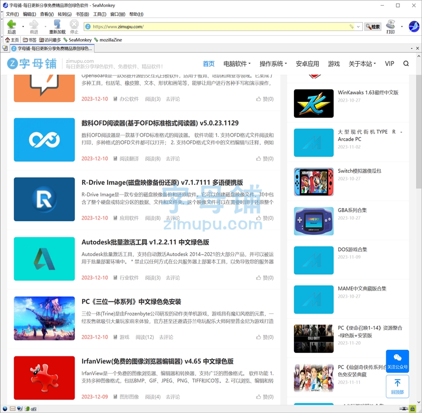This screenshot has width=422, height=413.
Task: Reload the page with 重新加载
Action: [57, 27]
